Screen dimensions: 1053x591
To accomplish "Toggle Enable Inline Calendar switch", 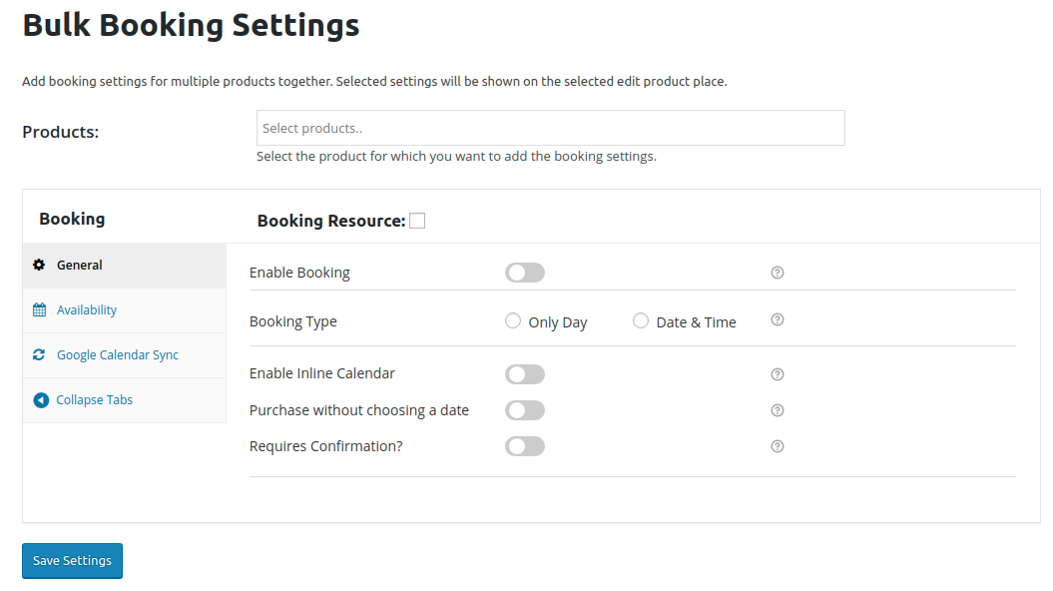I will click(x=525, y=374).
